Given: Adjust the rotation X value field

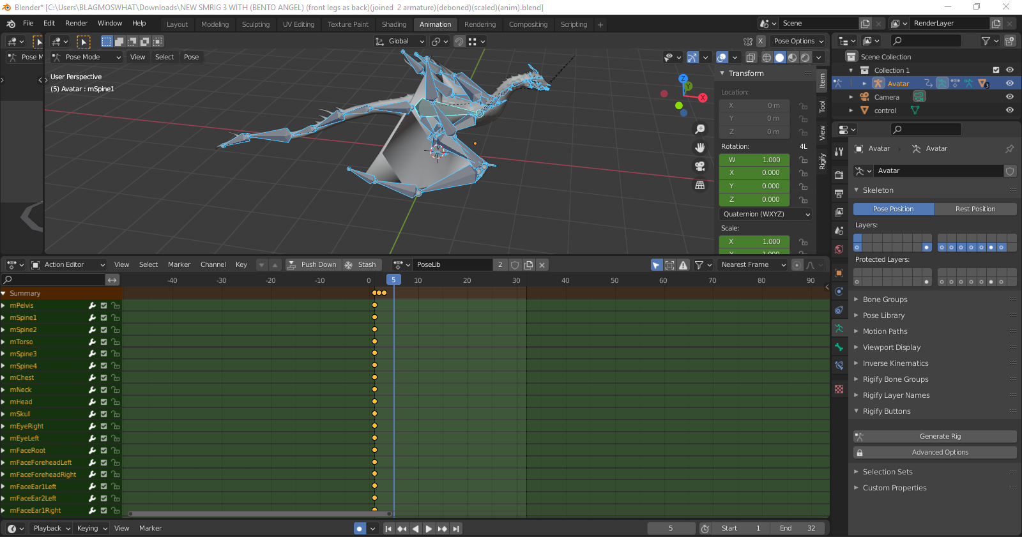Looking at the screenshot, I should [x=754, y=173].
